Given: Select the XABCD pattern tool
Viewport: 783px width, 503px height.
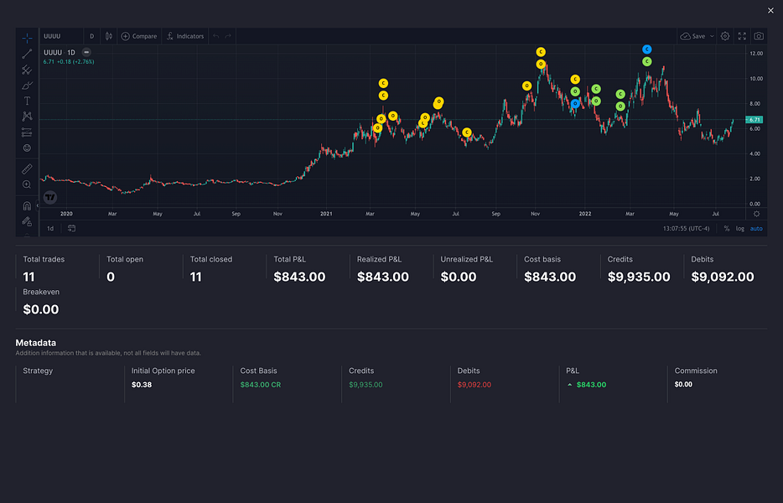Looking at the screenshot, I should click(26, 116).
